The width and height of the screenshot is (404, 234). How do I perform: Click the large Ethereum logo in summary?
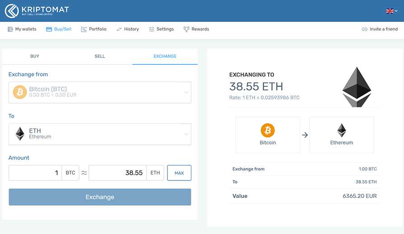[357, 87]
